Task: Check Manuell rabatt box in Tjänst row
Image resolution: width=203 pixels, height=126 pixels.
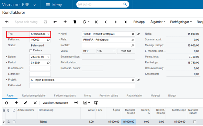Action: pos(195,122)
